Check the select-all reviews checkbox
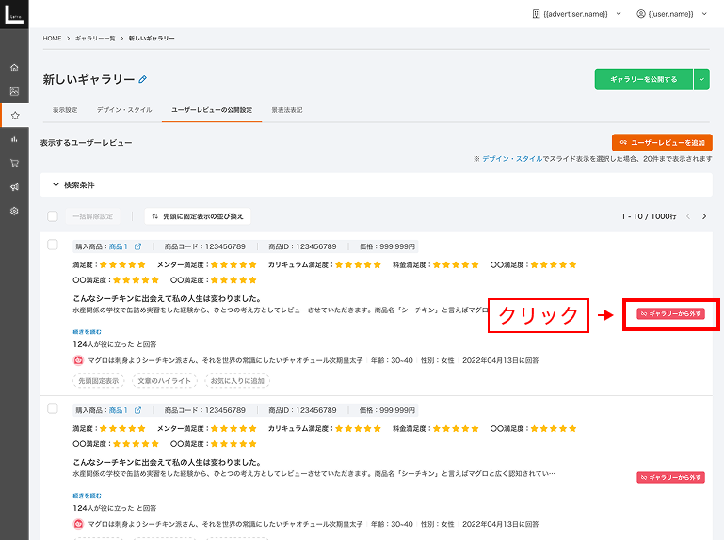724x540 pixels. point(53,216)
